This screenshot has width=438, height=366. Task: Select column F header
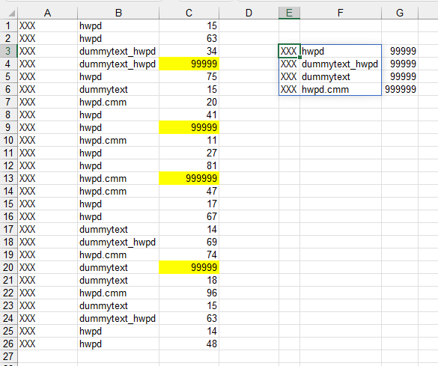(x=341, y=13)
